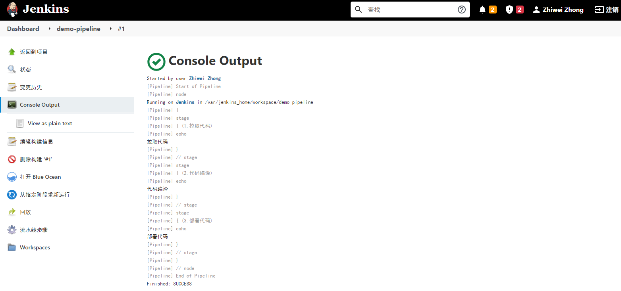The height and width of the screenshot is (291, 621).
Task: Expand the arrow after demo-pipeline breadcrumb
Action: 111,29
